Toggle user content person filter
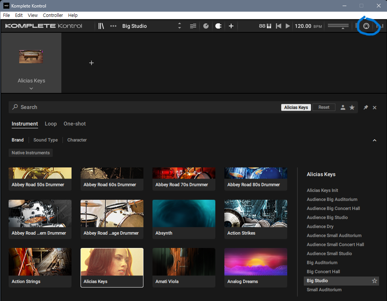Screen dimensions: 387x301 coord(343,107)
